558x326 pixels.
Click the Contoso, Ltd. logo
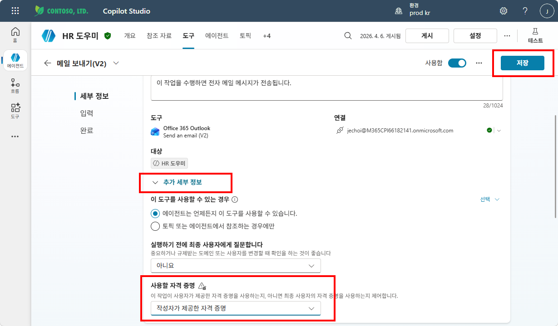(61, 11)
